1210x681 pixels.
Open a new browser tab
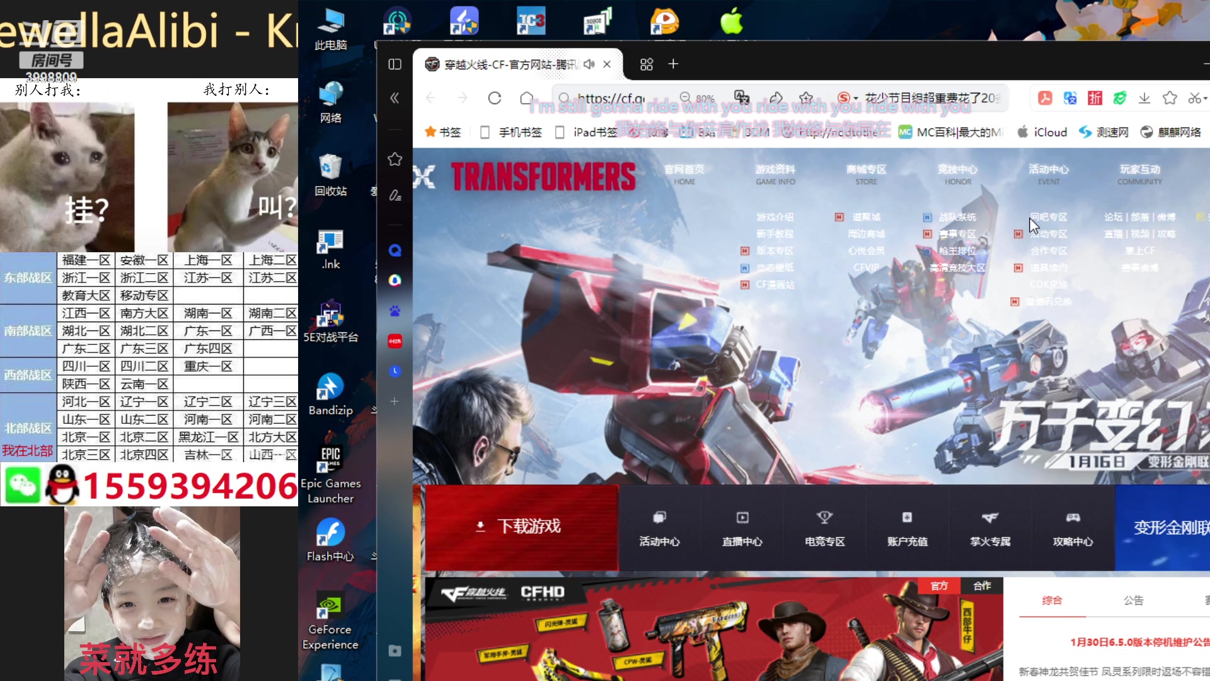coord(673,64)
